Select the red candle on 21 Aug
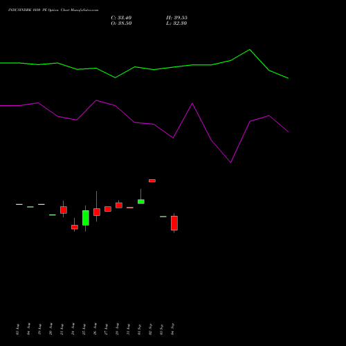 [x=64, y=210]
